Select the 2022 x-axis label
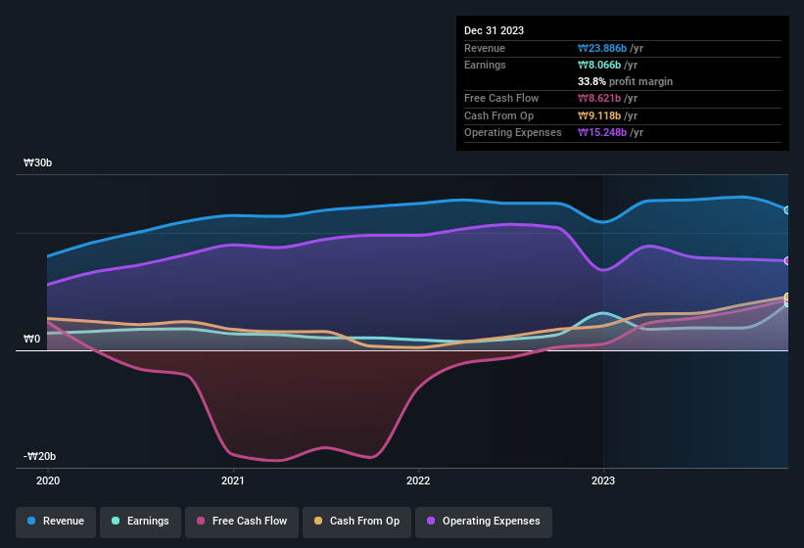Screen dimensions: 804x548 tap(418, 480)
